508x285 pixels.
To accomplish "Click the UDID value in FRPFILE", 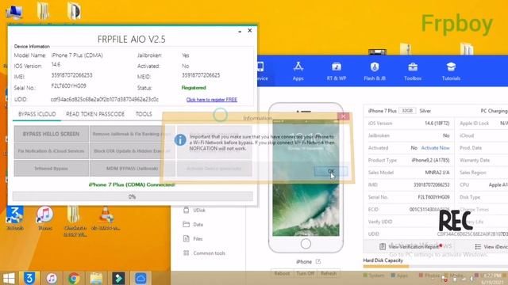I will click(105, 100).
